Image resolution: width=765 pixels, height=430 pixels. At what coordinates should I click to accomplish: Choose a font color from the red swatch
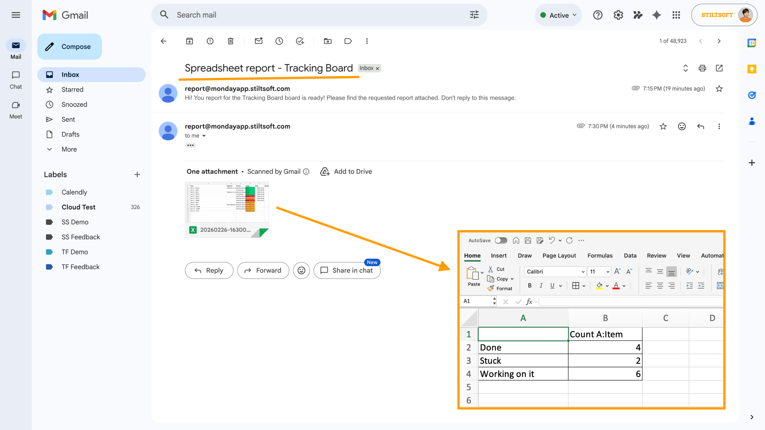[616, 285]
